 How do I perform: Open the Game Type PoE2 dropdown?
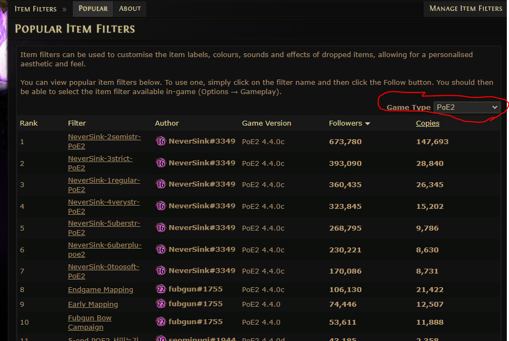pos(467,107)
